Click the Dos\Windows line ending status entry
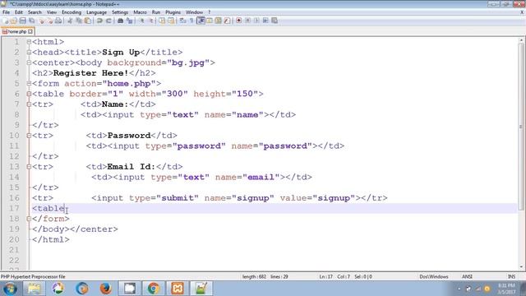This screenshot has height=296, width=526. tap(433, 277)
